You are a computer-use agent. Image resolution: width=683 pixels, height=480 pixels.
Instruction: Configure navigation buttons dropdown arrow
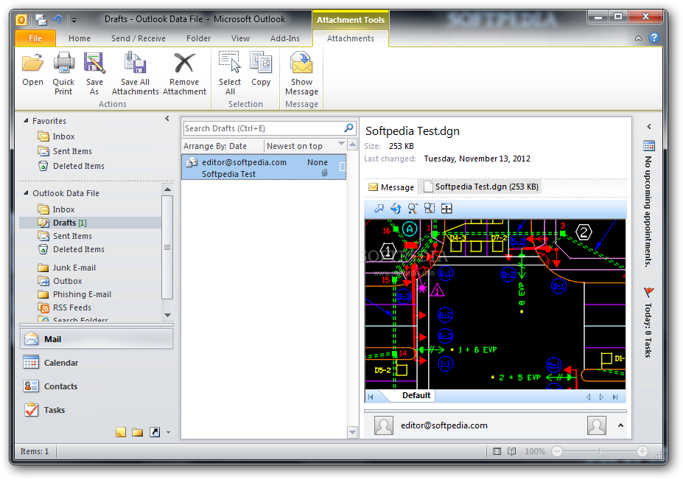click(x=168, y=433)
